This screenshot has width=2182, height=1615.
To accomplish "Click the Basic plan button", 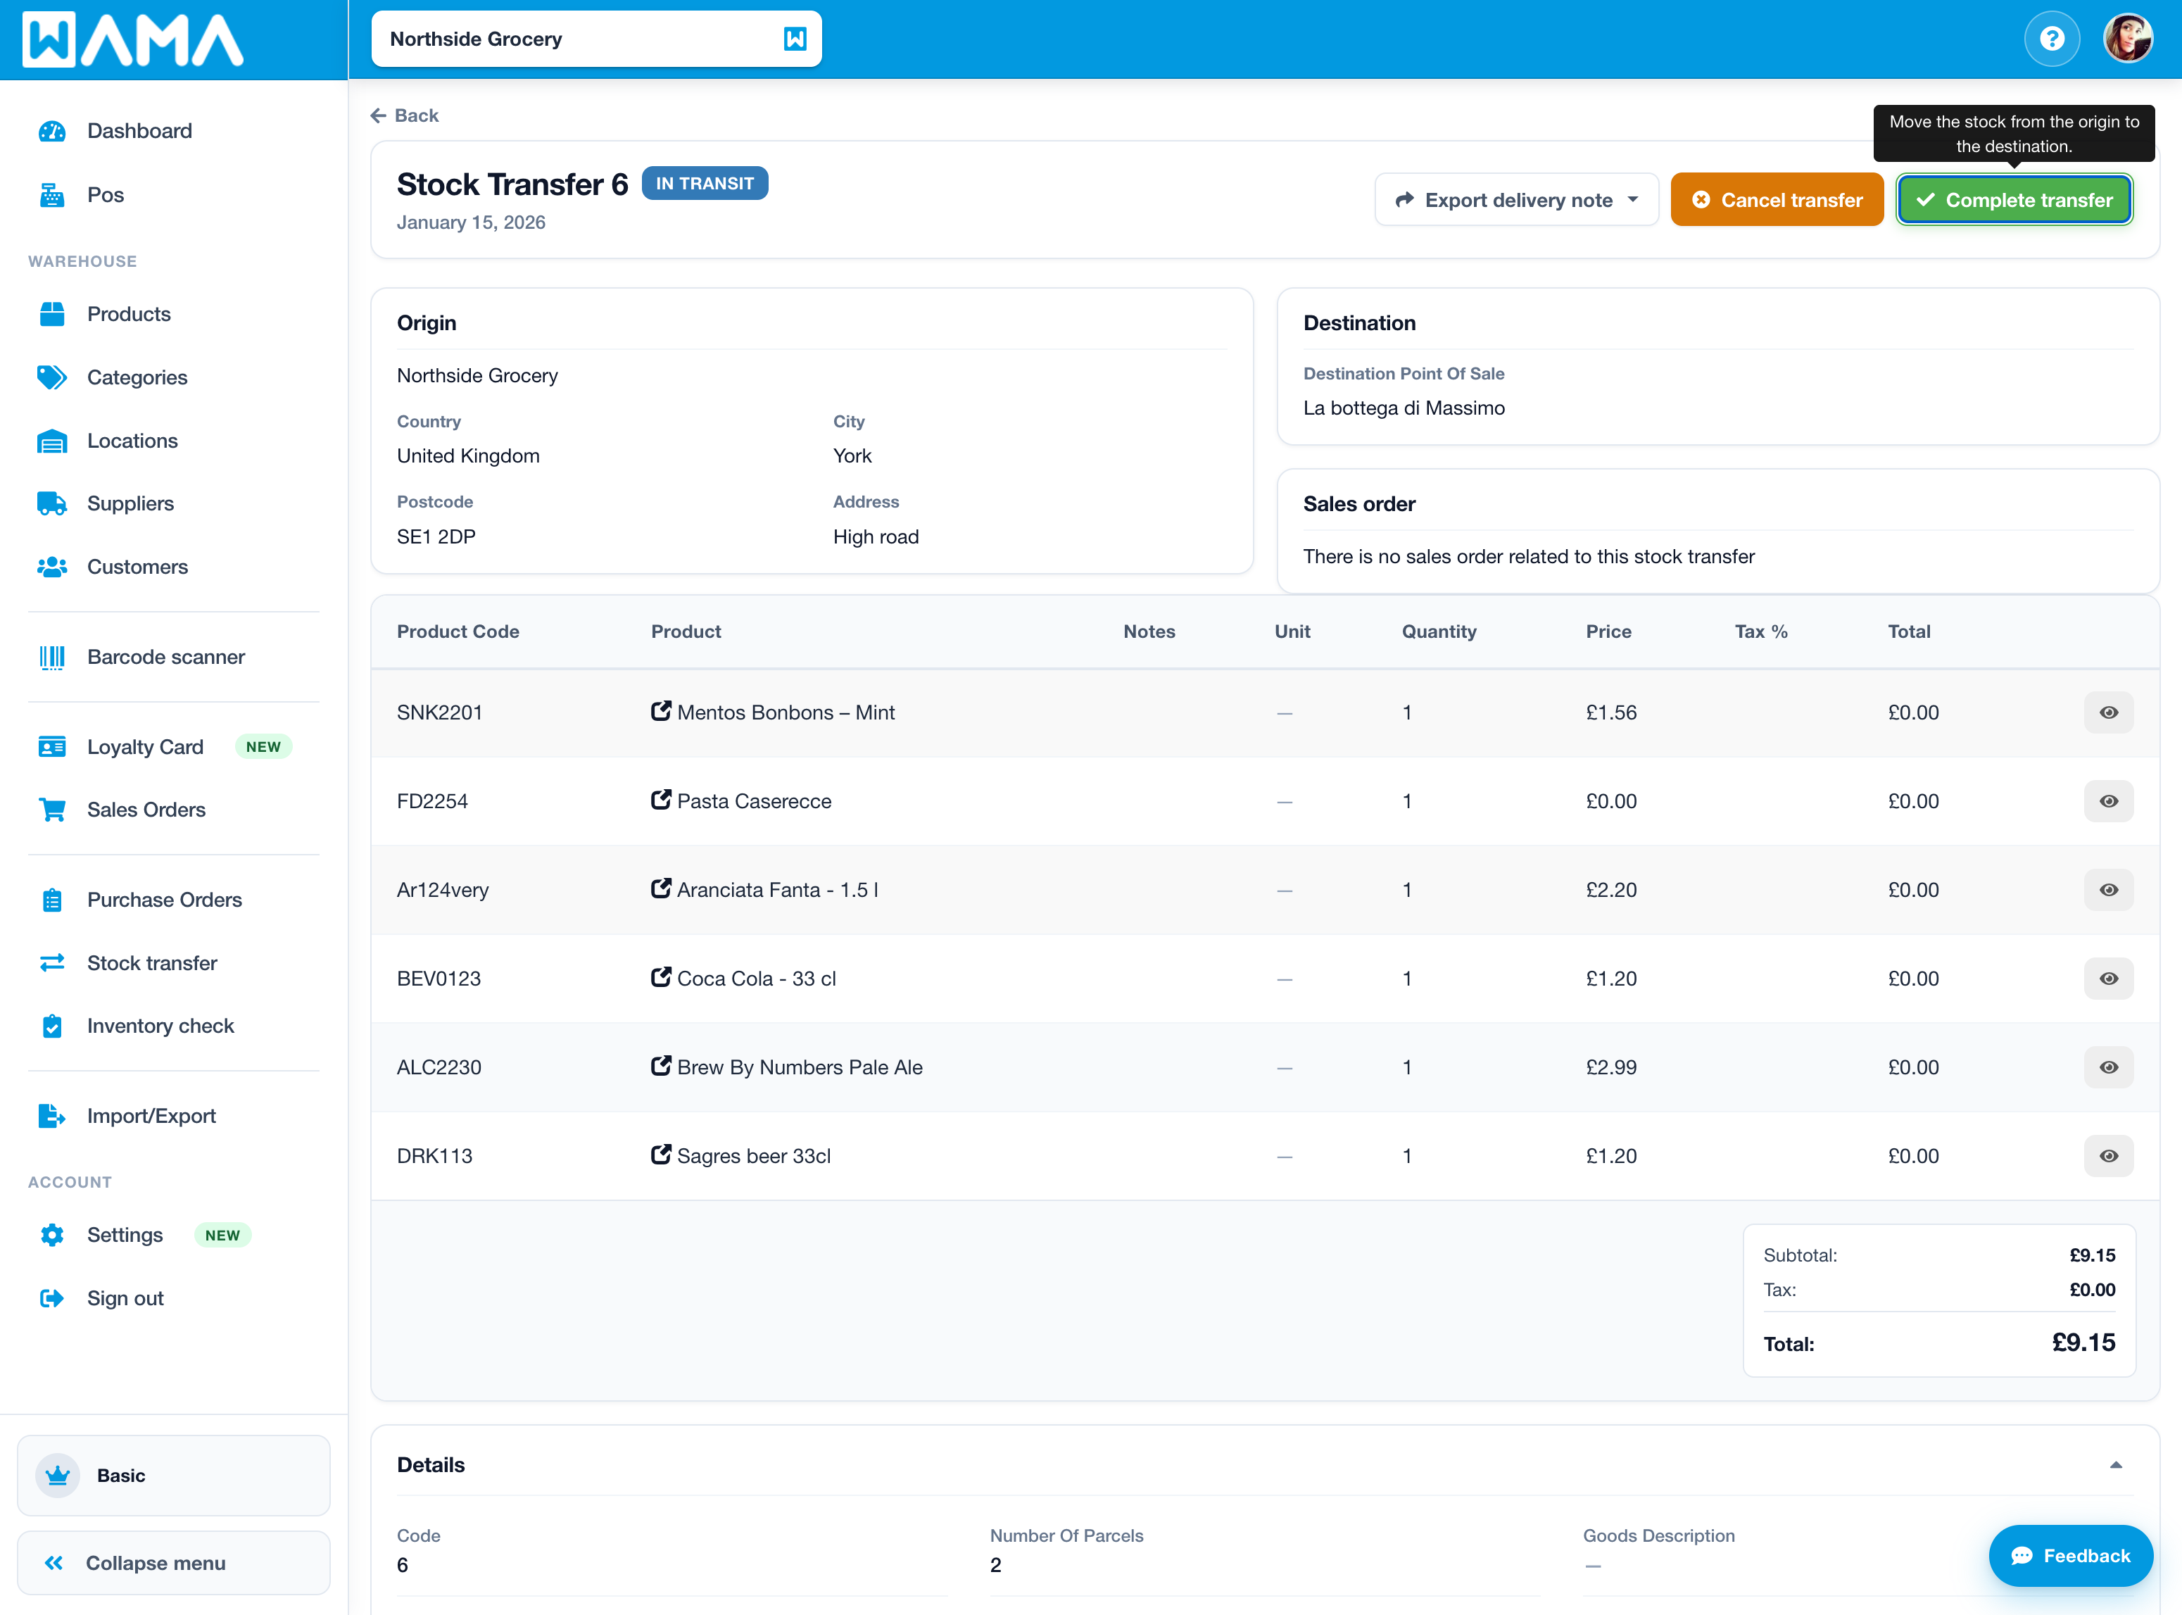I will [x=174, y=1475].
